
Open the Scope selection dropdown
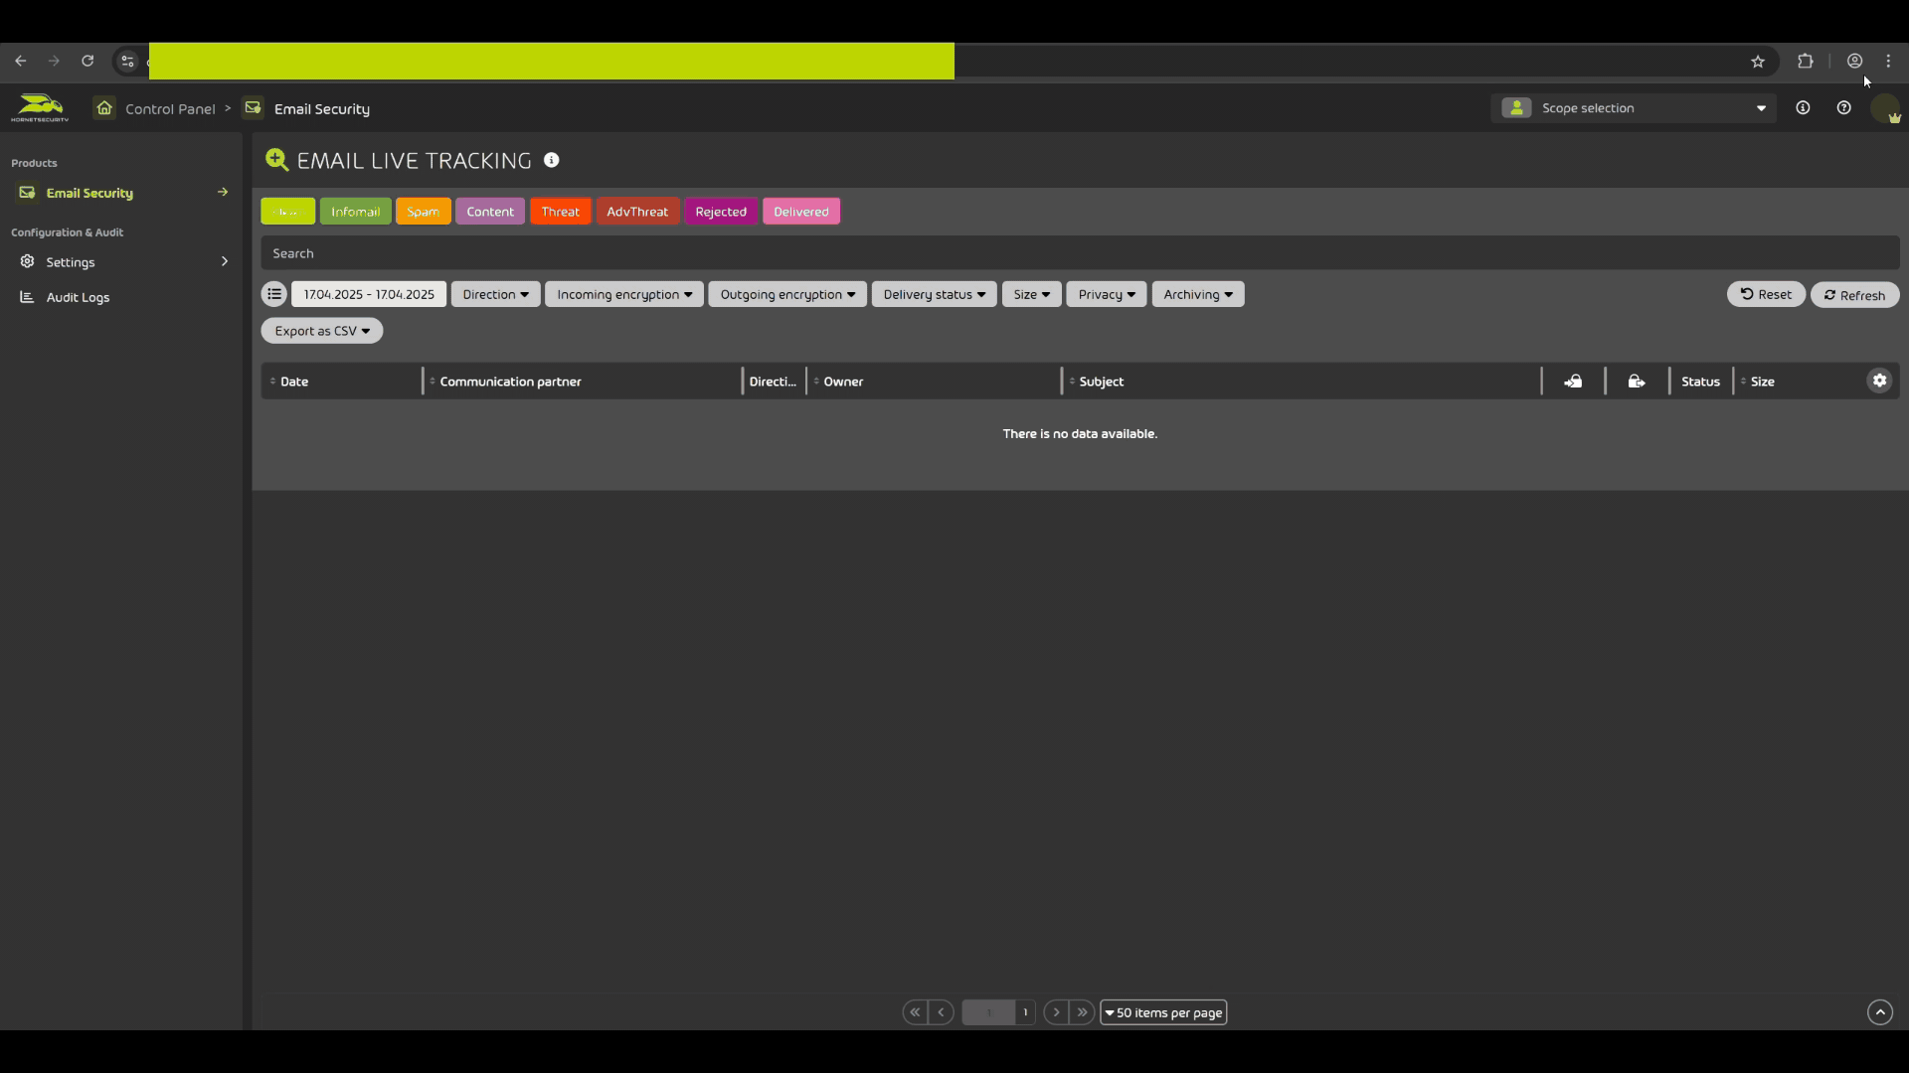pyautogui.click(x=1634, y=107)
